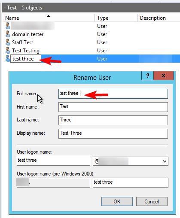
Task: Click into the Full name field
Action: [113, 94]
